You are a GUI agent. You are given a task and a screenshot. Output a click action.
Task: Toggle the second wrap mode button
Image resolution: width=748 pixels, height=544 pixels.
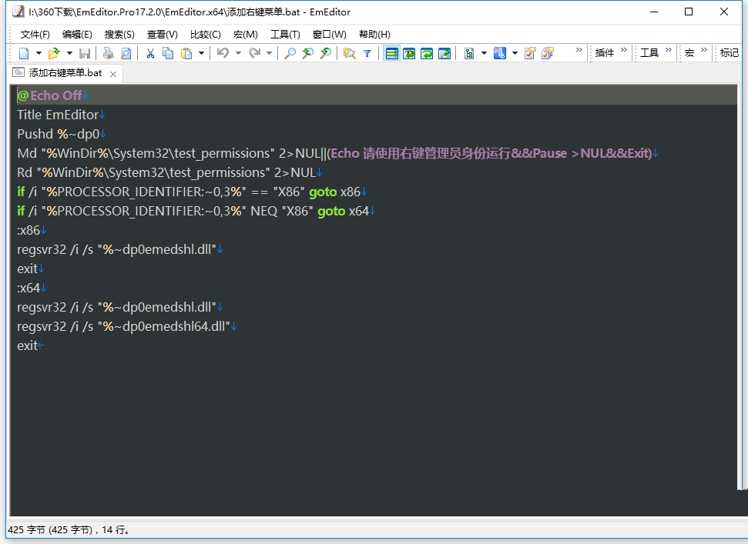point(409,53)
